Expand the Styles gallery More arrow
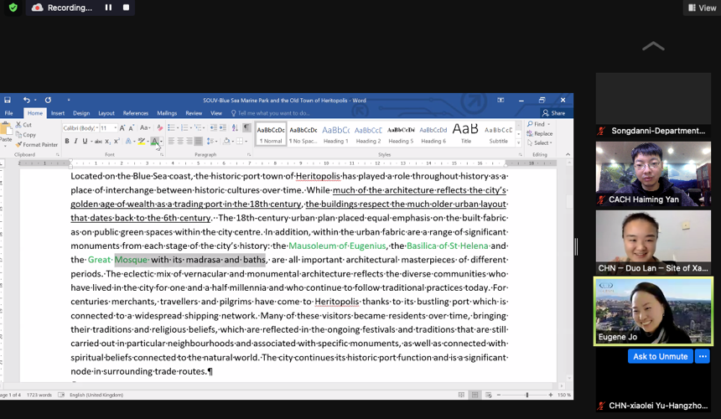The height and width of the screenshot is (419, 721). 519,143
